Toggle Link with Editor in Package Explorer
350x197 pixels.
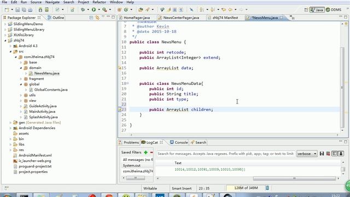97,18
